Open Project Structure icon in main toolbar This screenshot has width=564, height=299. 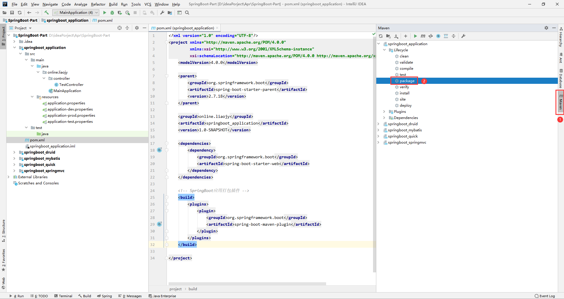click(170, 13)
